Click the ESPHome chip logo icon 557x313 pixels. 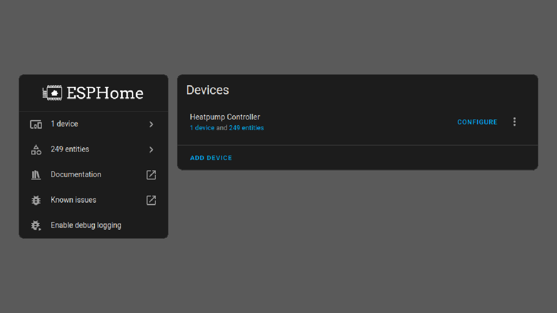click(x=52, y=93)
